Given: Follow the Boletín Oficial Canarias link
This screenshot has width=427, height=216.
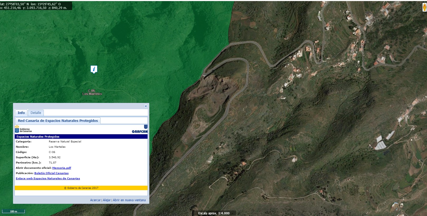Looking at the screenshot, I should [51, 173].
